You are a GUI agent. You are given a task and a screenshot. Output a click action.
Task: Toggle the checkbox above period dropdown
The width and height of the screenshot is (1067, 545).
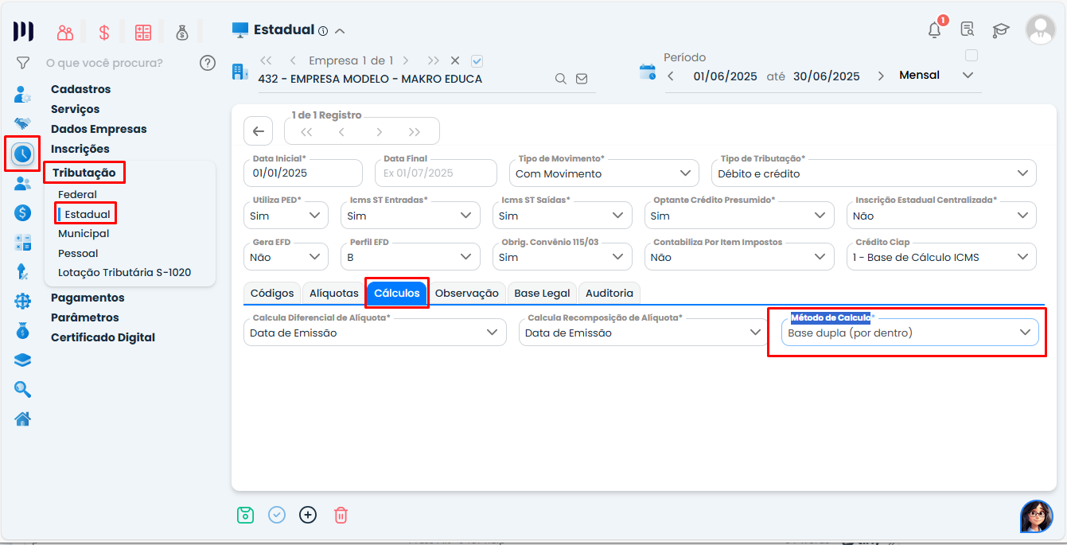971,56
